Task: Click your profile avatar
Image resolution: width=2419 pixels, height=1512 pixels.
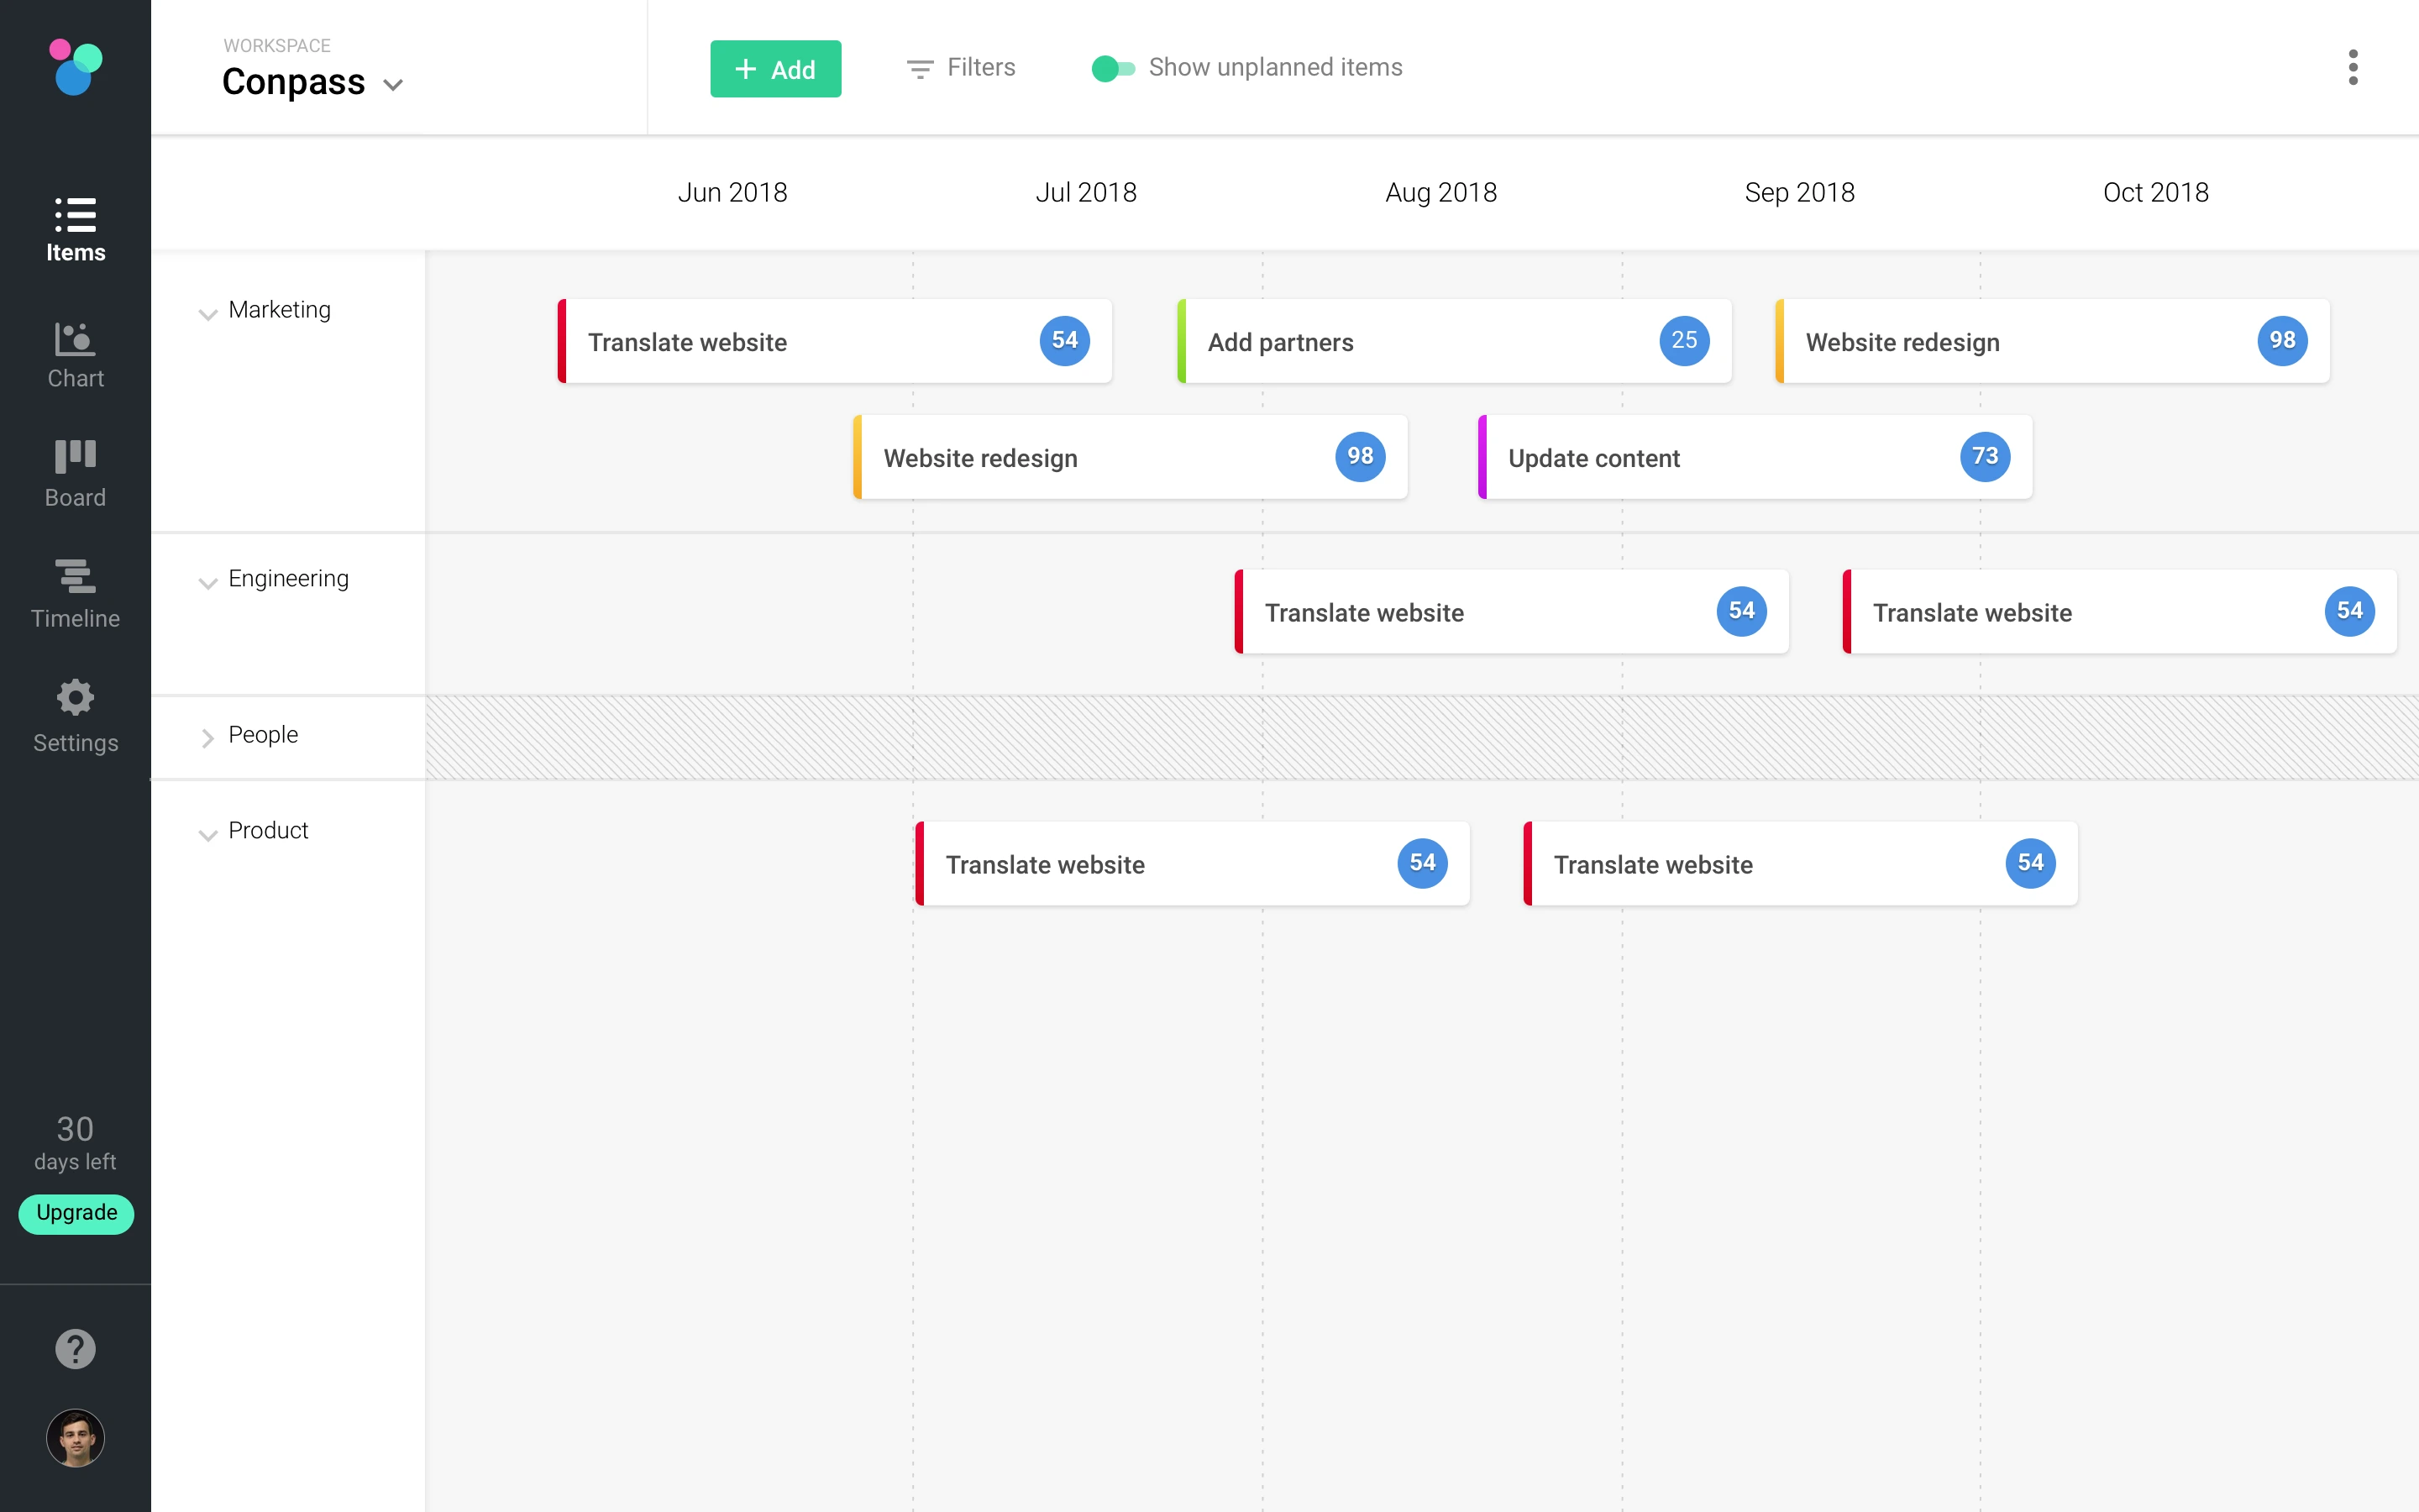Action: pos(75,1438)
